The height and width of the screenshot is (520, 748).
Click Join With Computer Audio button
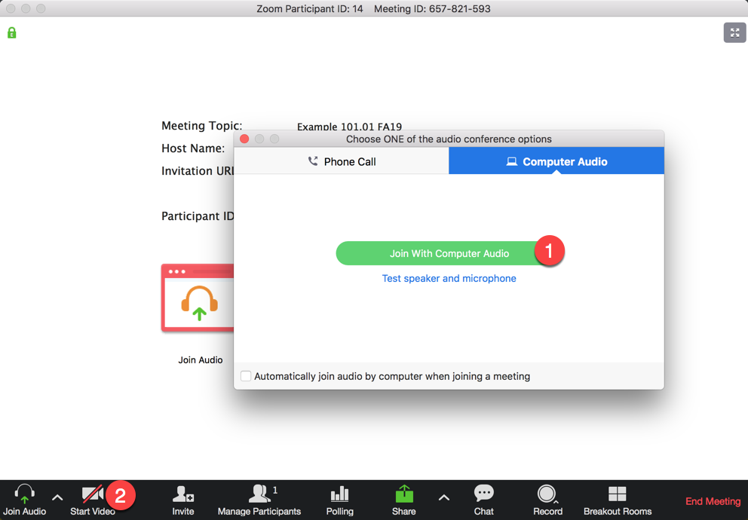449,253
